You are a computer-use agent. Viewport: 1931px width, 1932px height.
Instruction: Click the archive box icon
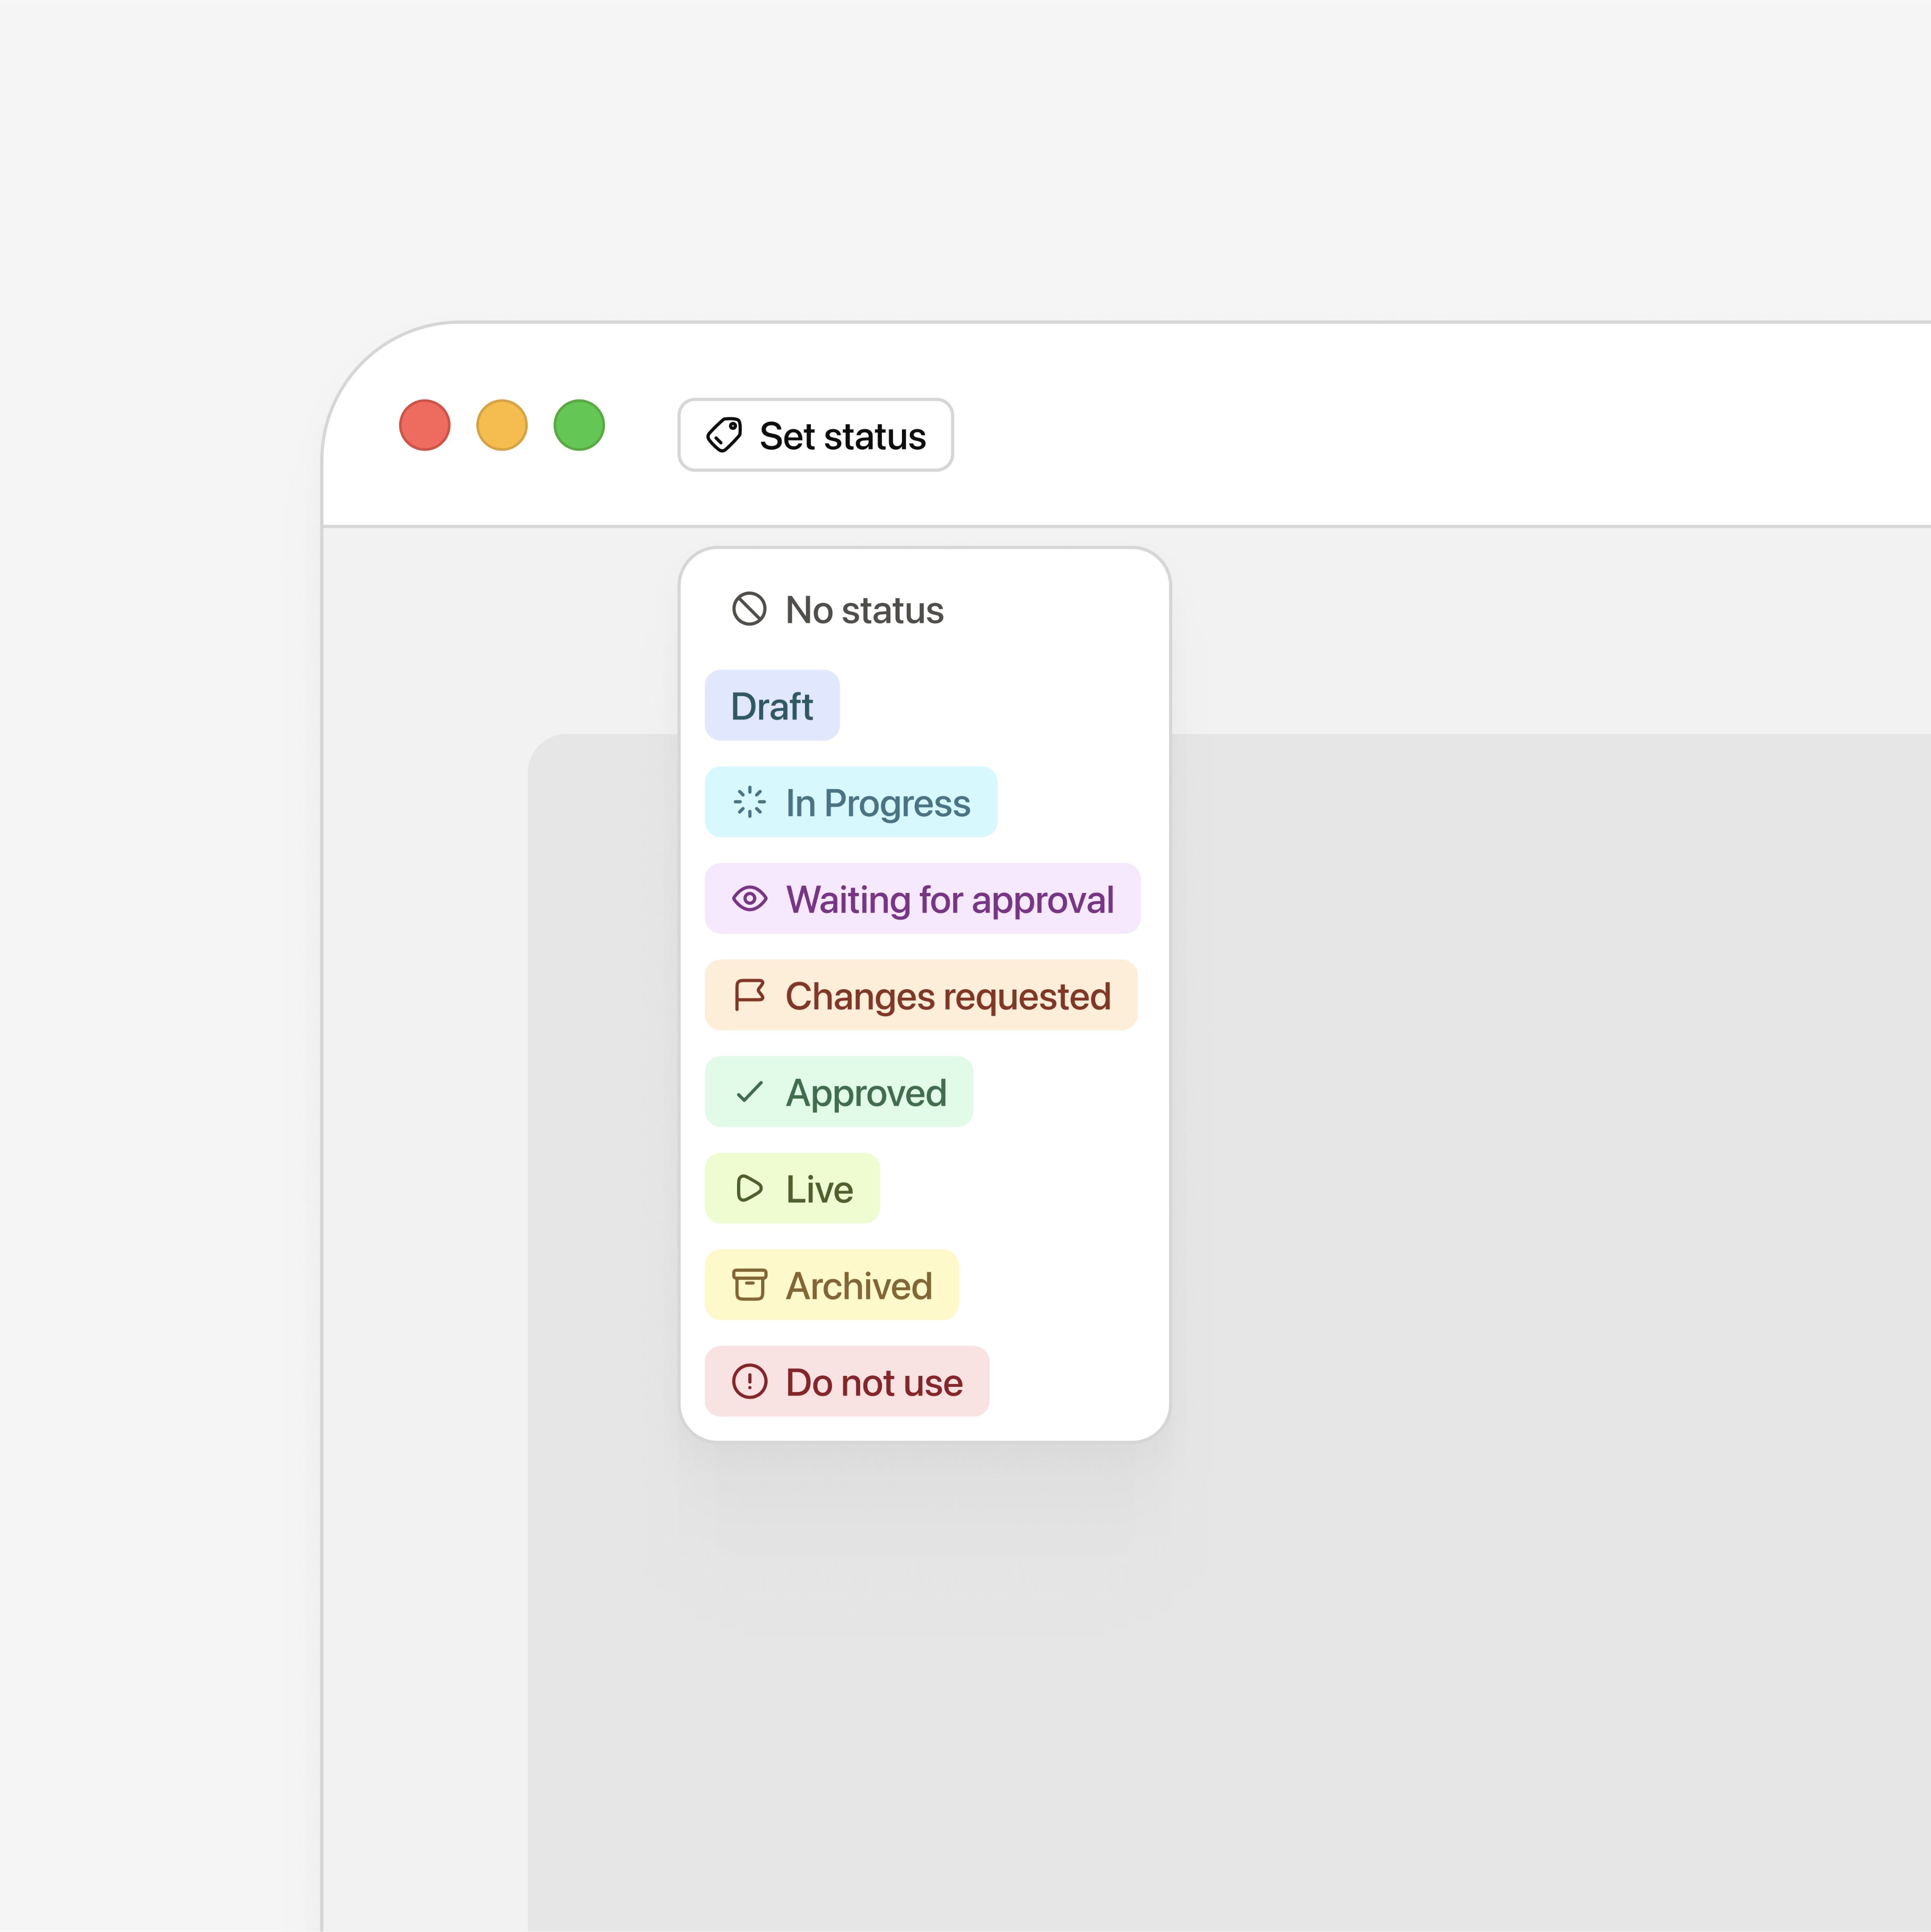click(x=749, y=1285)
